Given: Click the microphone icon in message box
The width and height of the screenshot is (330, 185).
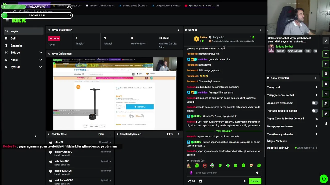Looking at the screenshot, I should pos(191,173).
